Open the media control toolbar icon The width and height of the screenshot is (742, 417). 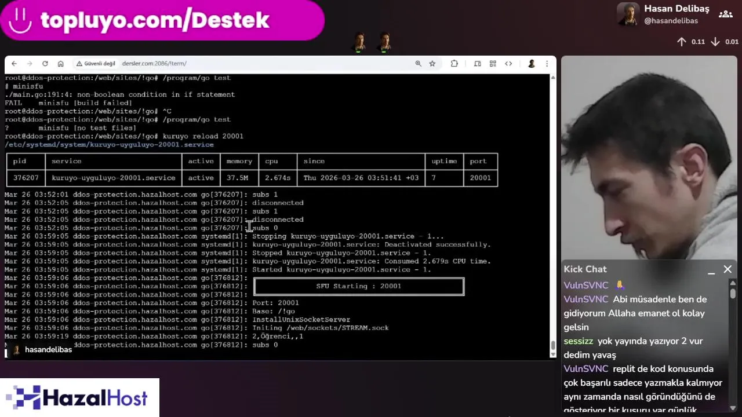click(478, 64)
